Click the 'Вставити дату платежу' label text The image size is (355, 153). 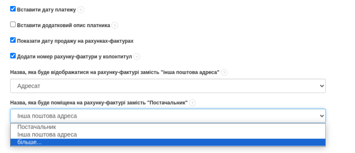[47, 10]
